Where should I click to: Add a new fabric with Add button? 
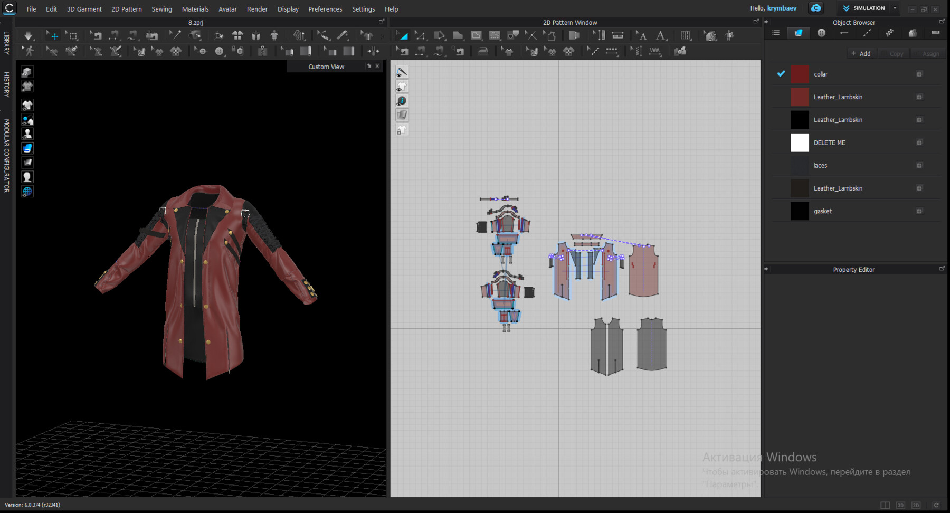pos(860,54)
